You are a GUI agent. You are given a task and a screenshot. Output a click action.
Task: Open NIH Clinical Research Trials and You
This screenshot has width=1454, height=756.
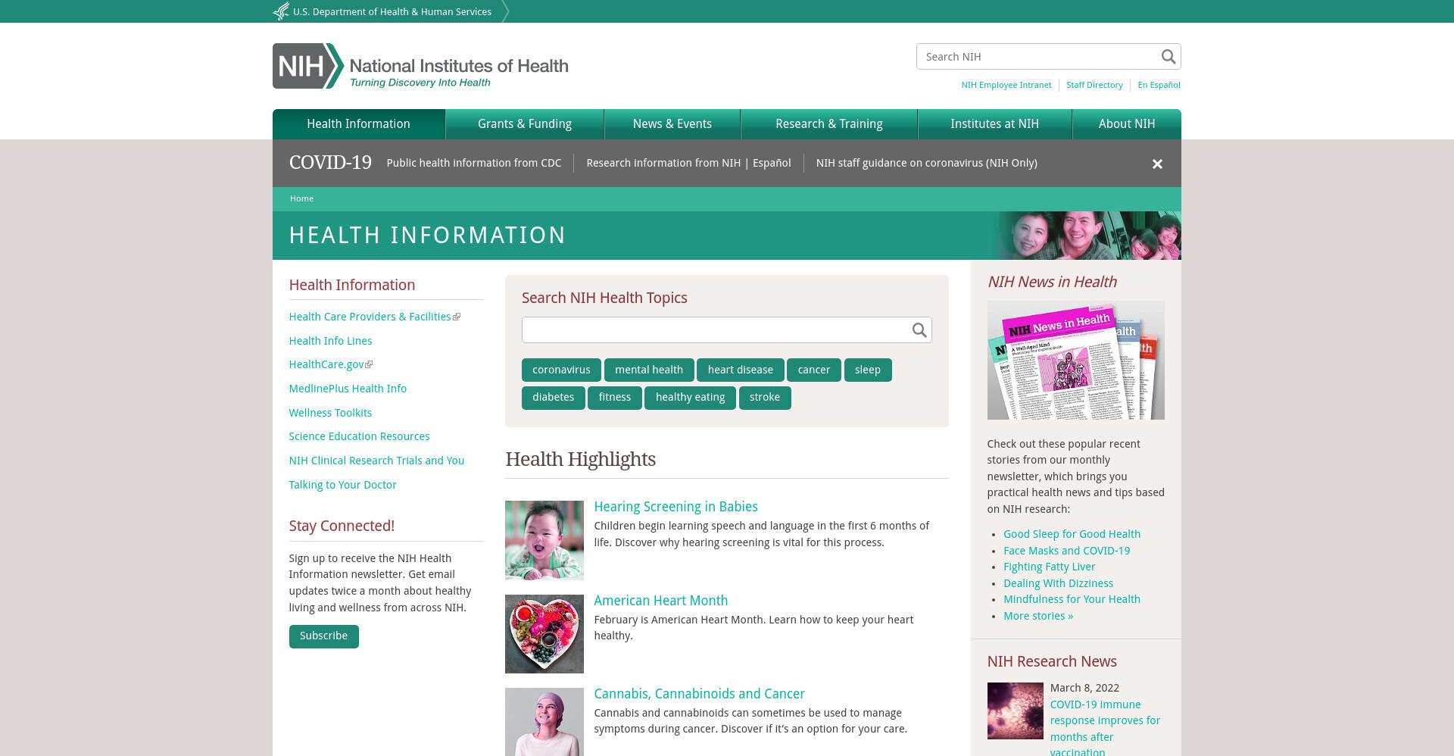pyautogui.click(x=376, y=461)
